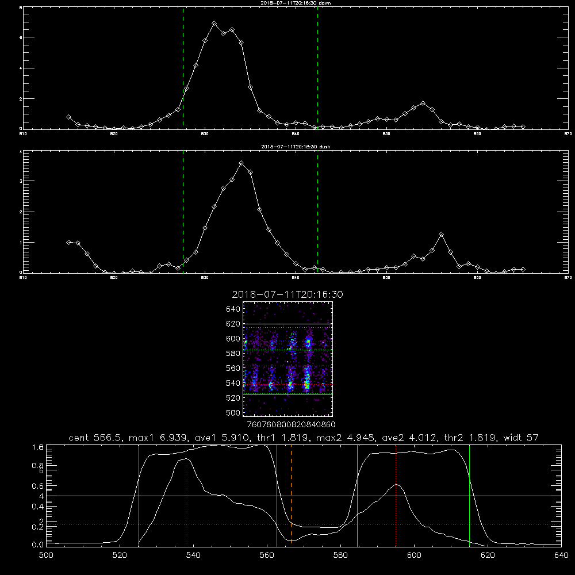The image size is (575, 575).
Task: Click the '540' x-axis label of the bottom profile plot
Action: coord(193,555)
